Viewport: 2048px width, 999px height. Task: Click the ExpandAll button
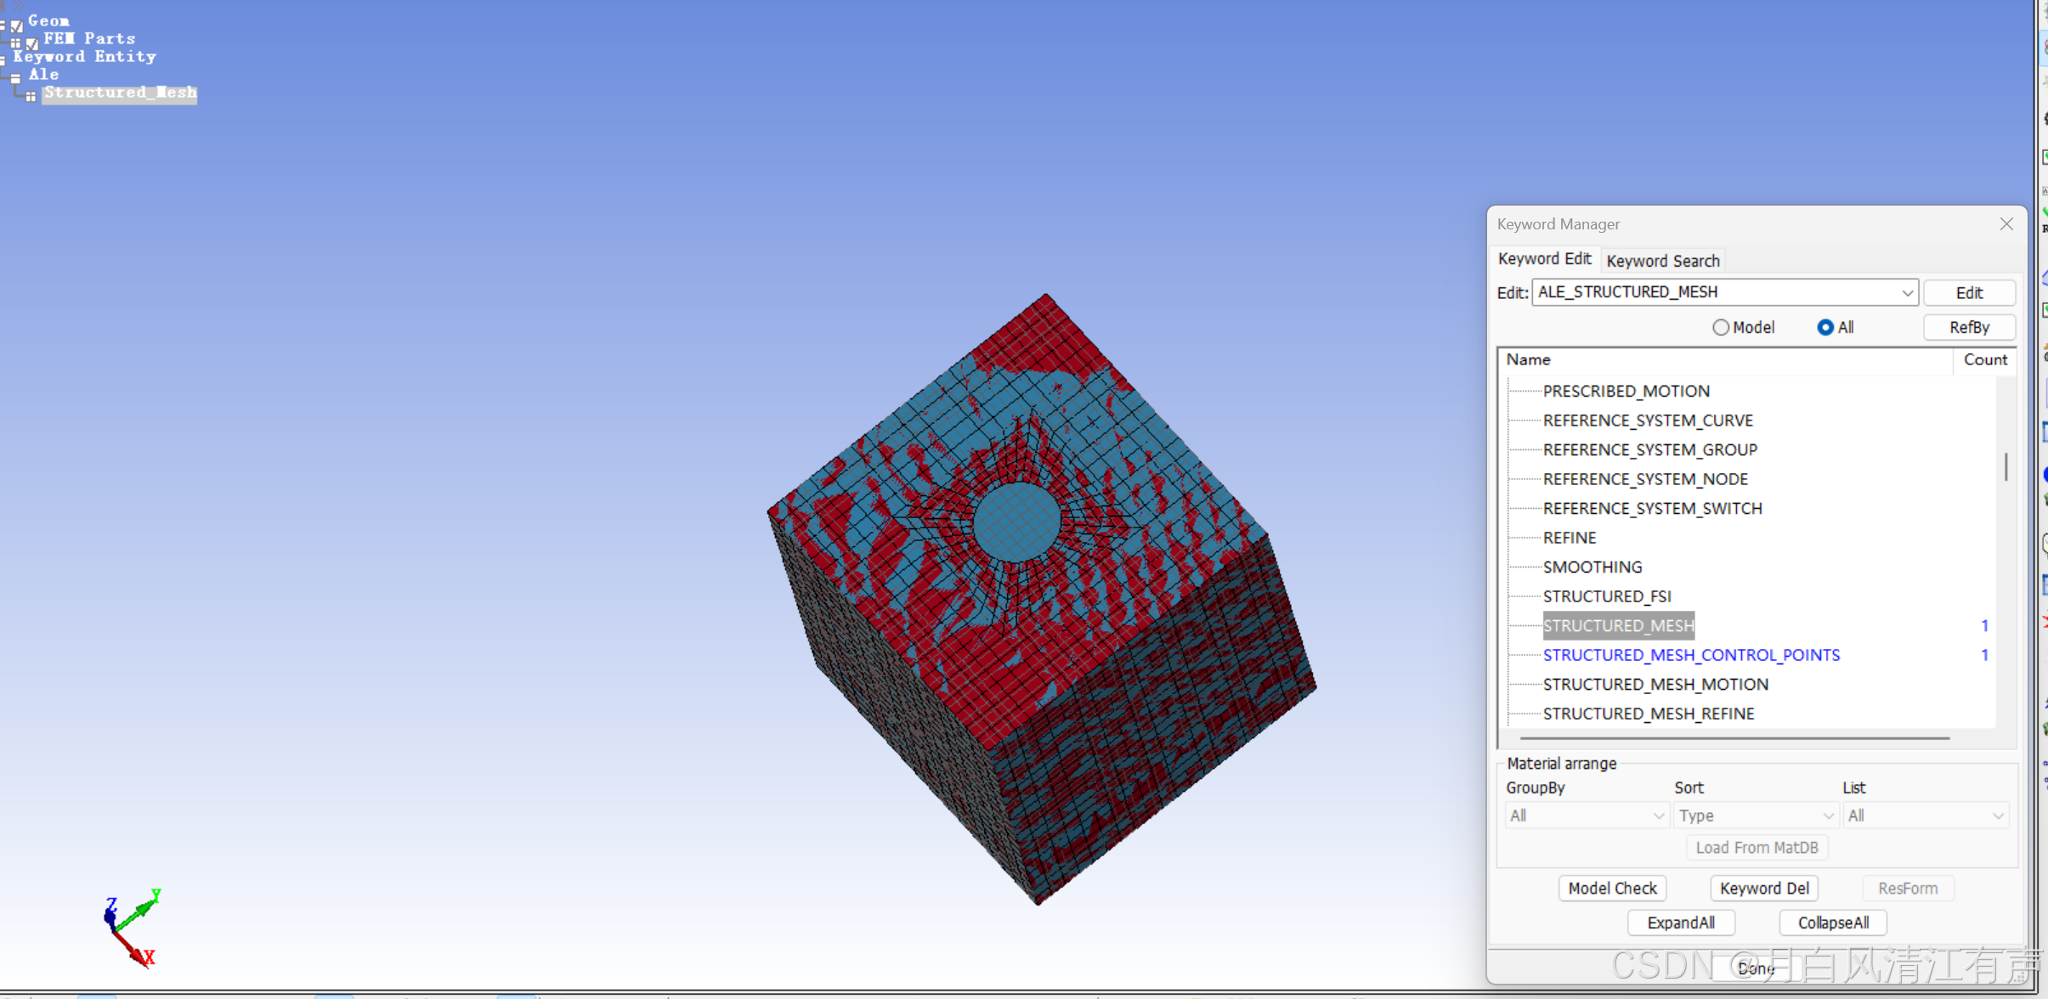coord(1680,923)
